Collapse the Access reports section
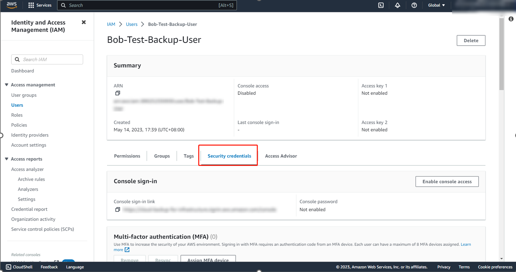The width and height of the screenshot is (516, 272). 7,159
